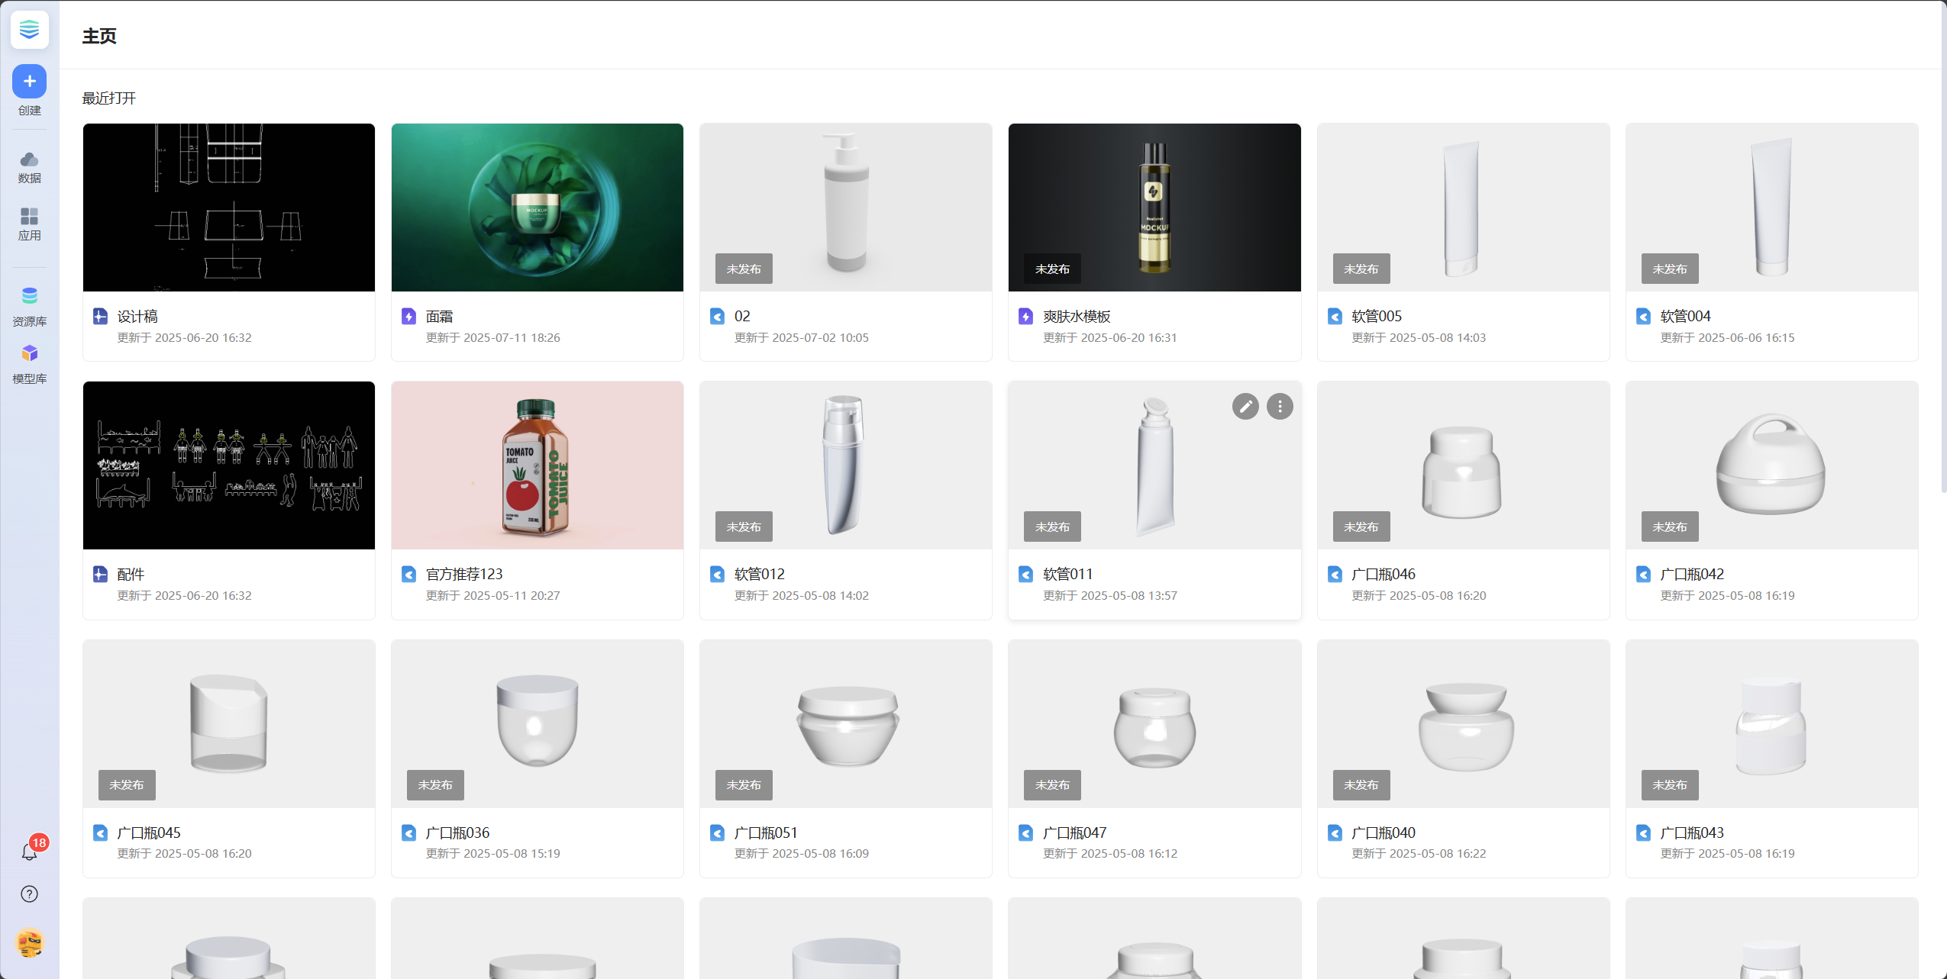Click the model icon beside 02

coord(717,316)
